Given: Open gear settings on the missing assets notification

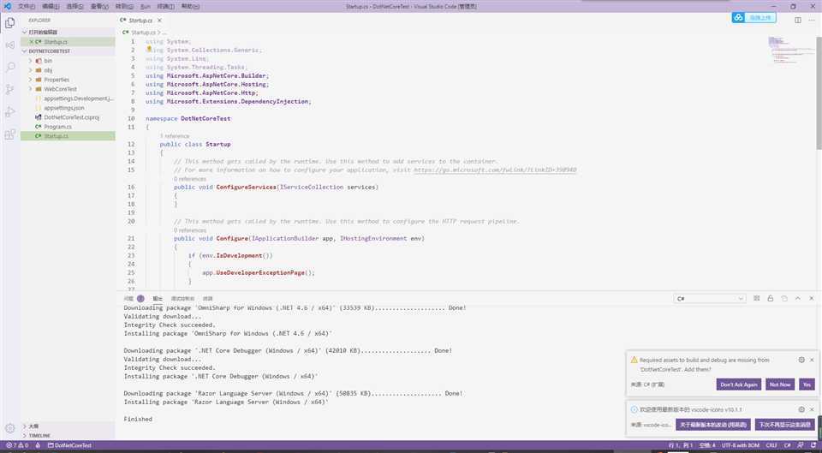Looking at the screenshot, I should click(x=801, y=361).
